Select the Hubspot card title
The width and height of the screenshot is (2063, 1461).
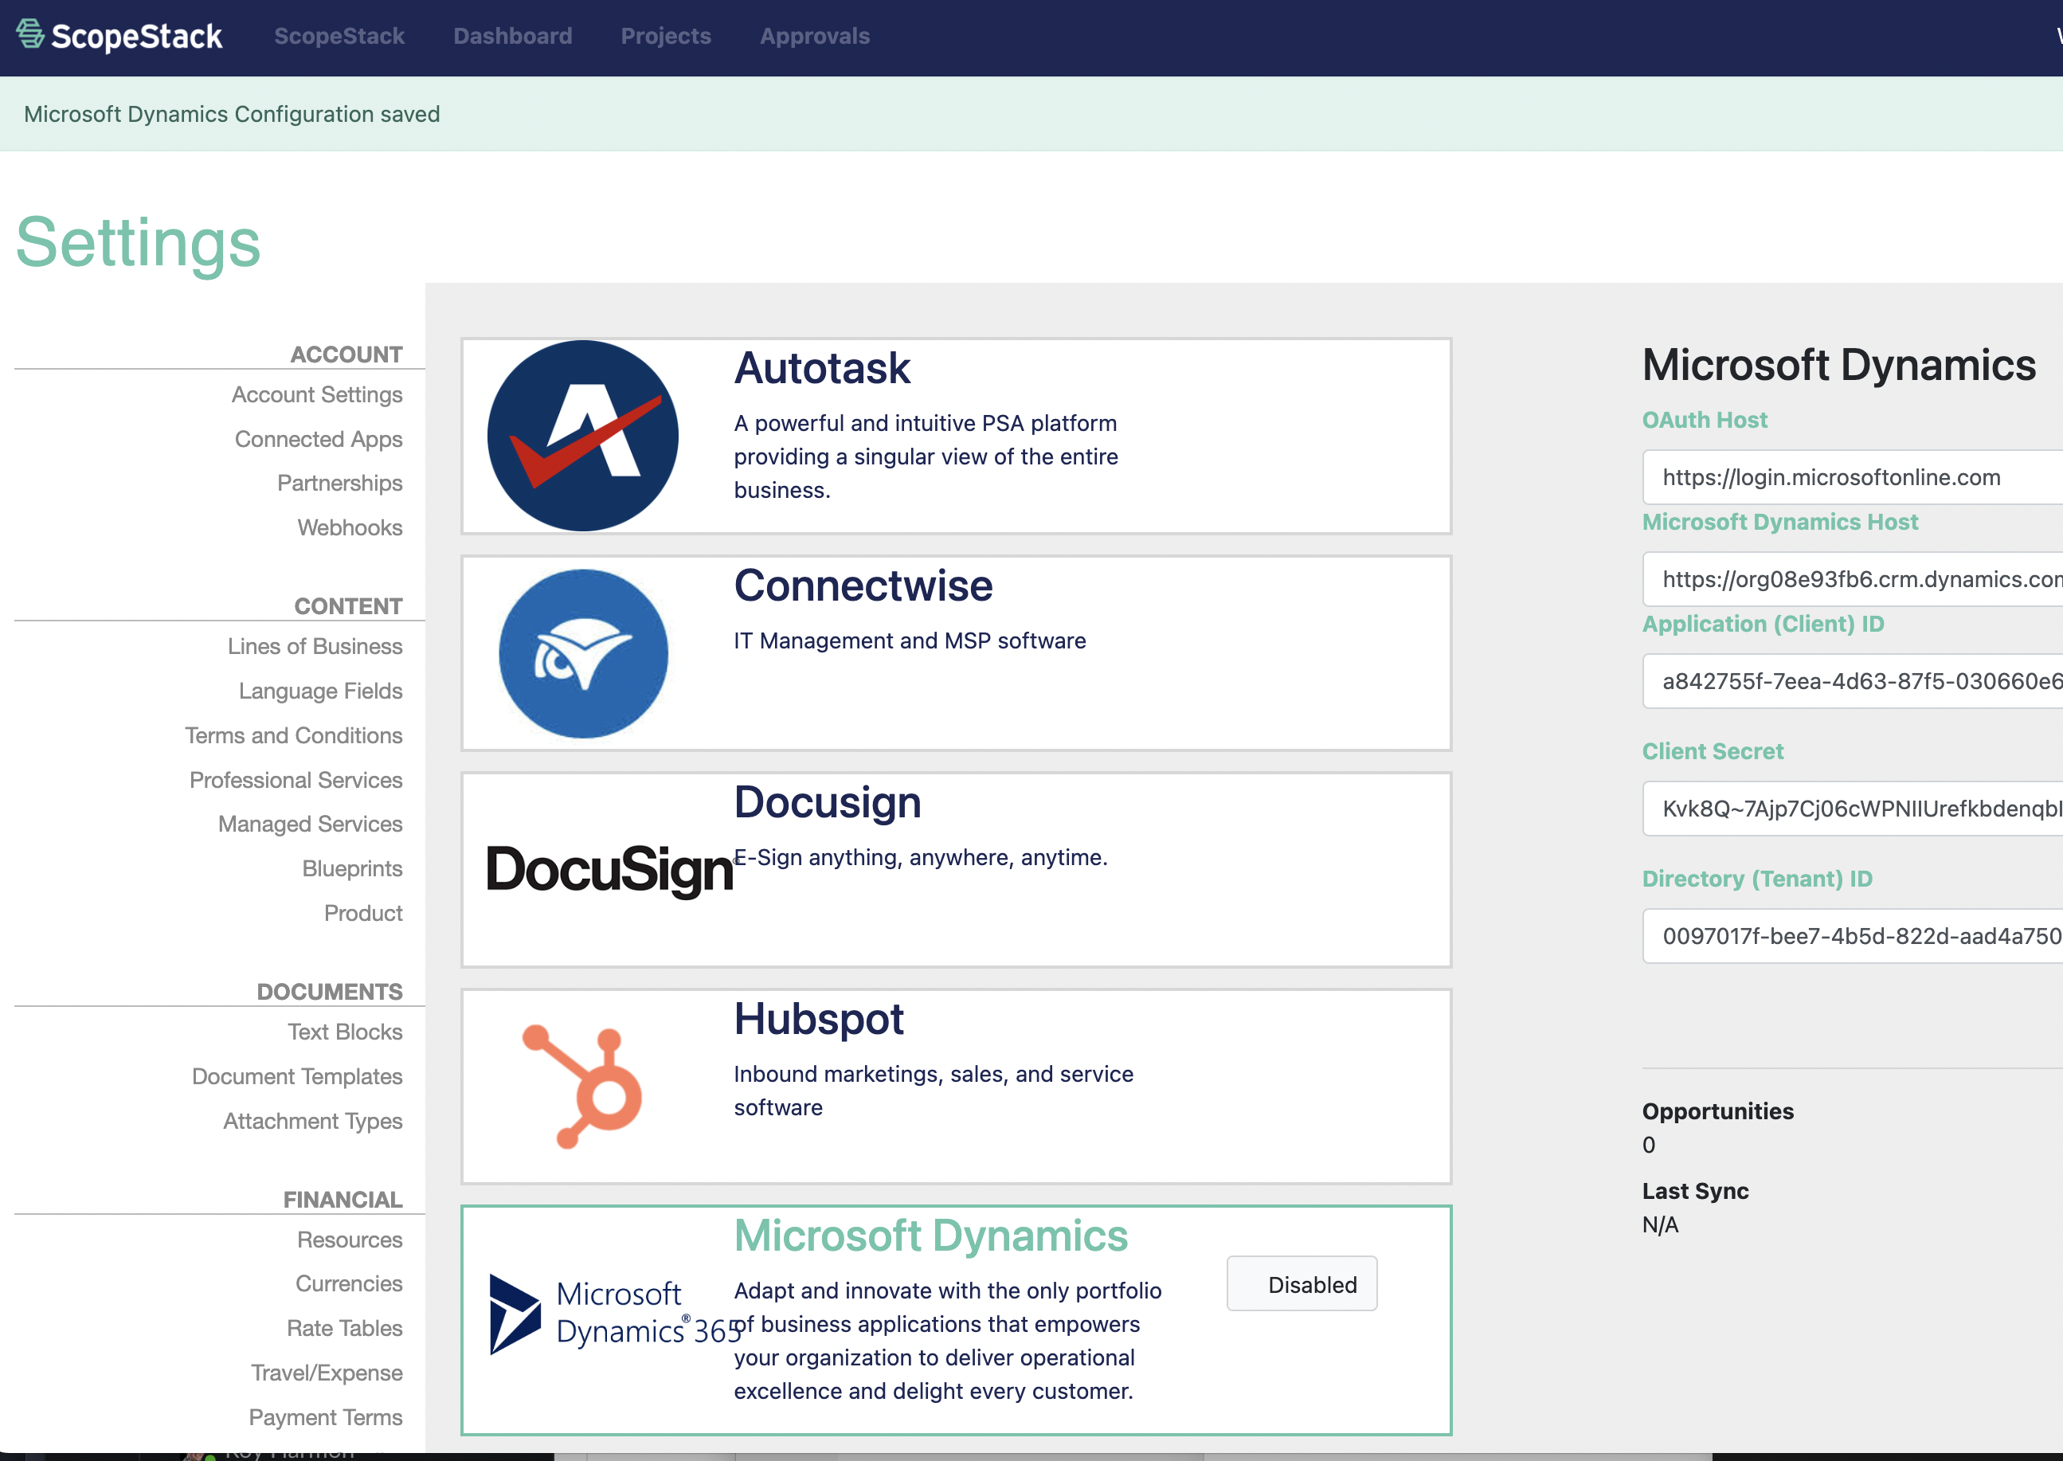click(818, 1020)
